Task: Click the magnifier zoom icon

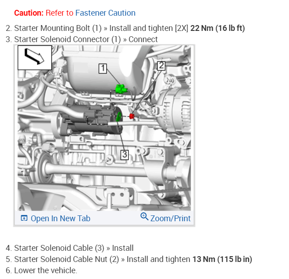Action: tap(144, 217)
